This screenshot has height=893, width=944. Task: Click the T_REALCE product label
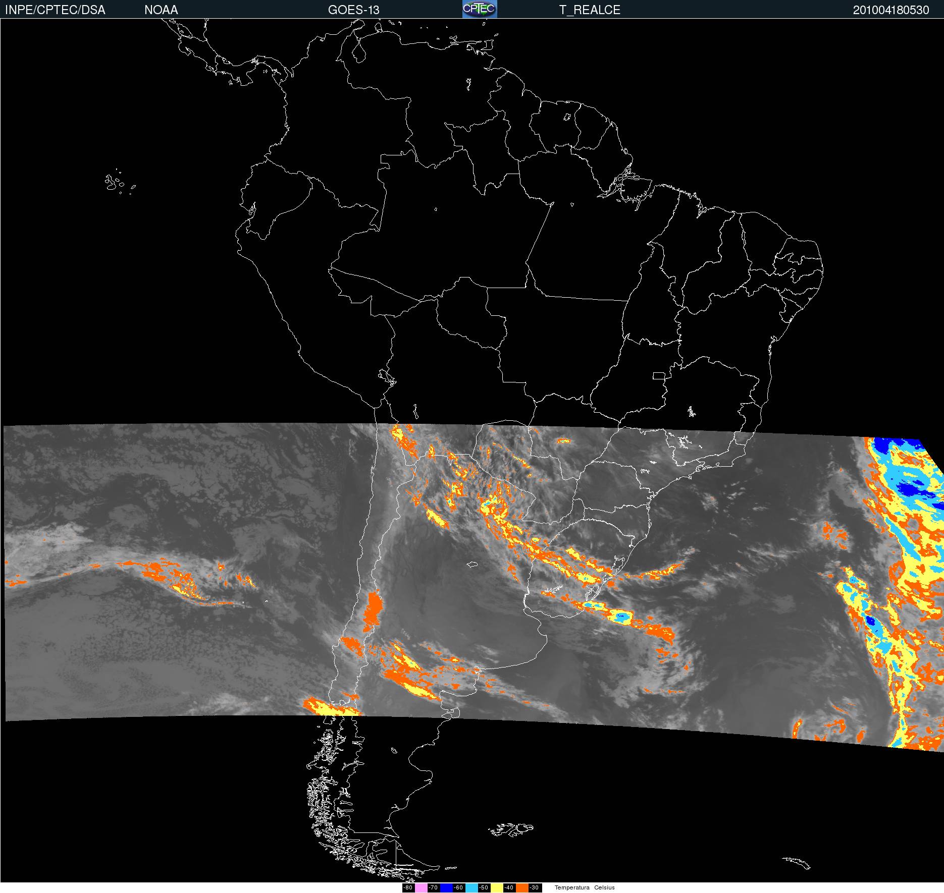click(x=590, y=10)
